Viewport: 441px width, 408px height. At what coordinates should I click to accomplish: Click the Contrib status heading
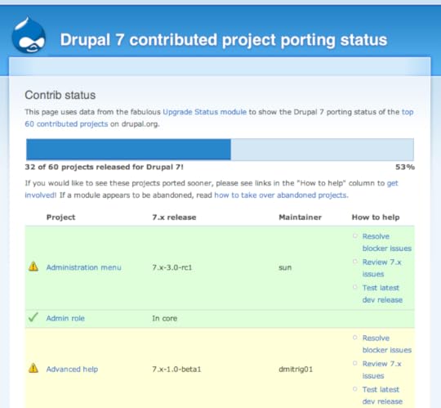pos(60,95)
